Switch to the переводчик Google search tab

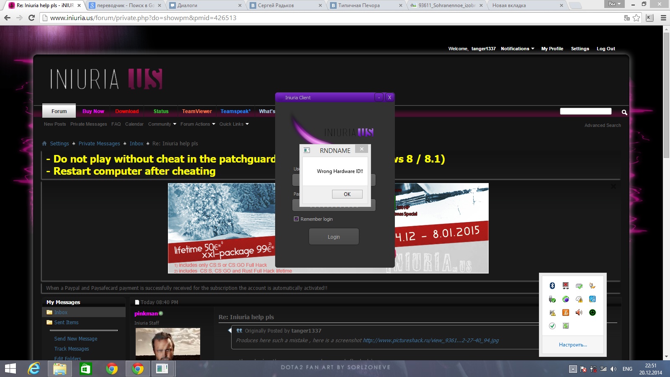(125, 5)
